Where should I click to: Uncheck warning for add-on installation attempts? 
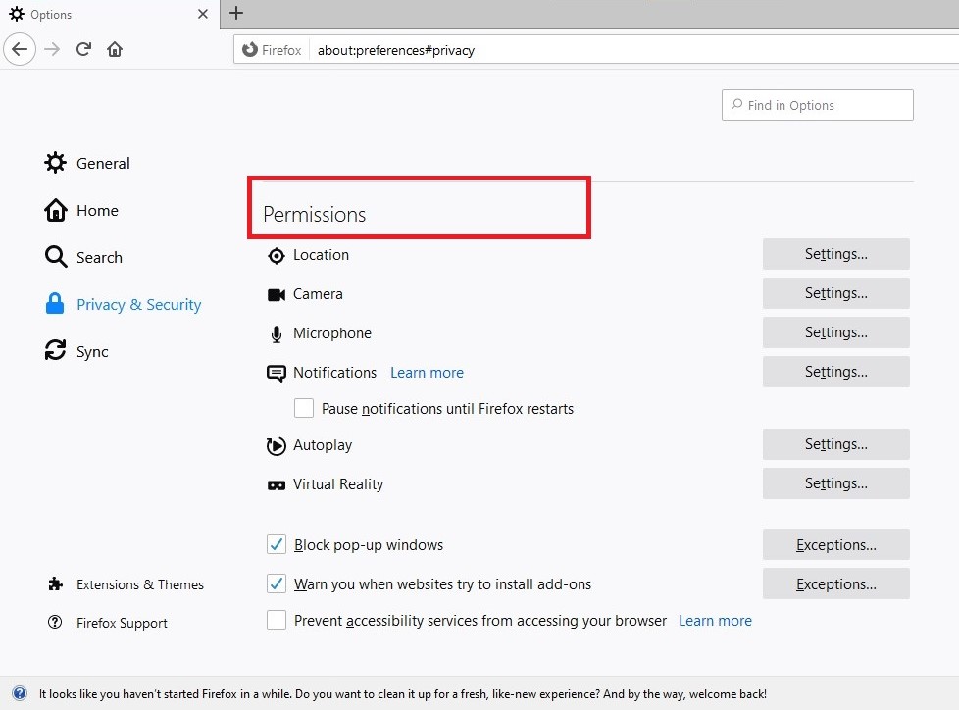[x=276, y=583]
